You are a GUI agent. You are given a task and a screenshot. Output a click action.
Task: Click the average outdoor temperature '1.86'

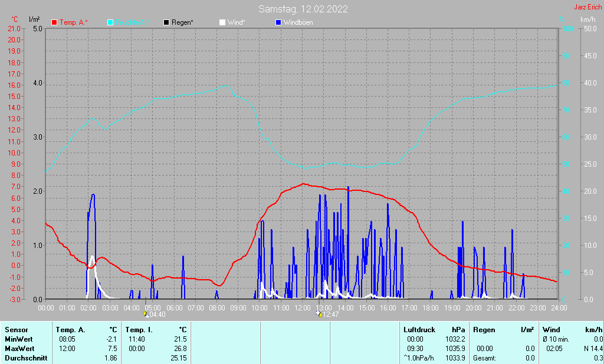[111, 358]
